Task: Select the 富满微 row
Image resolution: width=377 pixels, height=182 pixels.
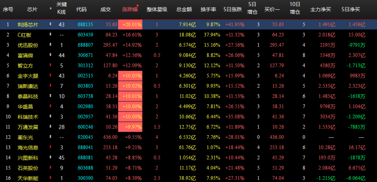Action: pyautogui.click(x=25, y=55)
